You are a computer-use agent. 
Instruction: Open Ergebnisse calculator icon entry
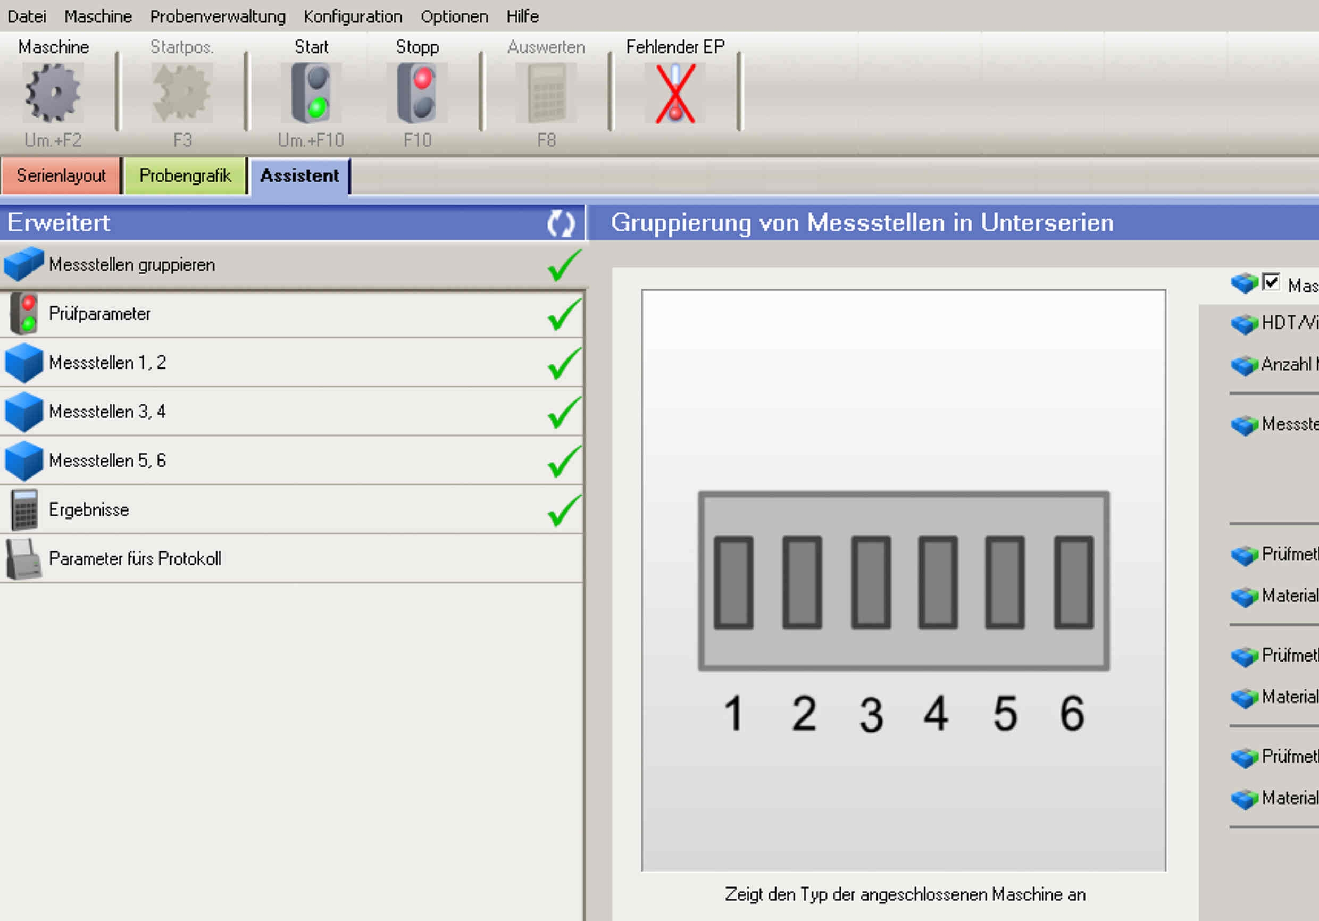(24, 509)
